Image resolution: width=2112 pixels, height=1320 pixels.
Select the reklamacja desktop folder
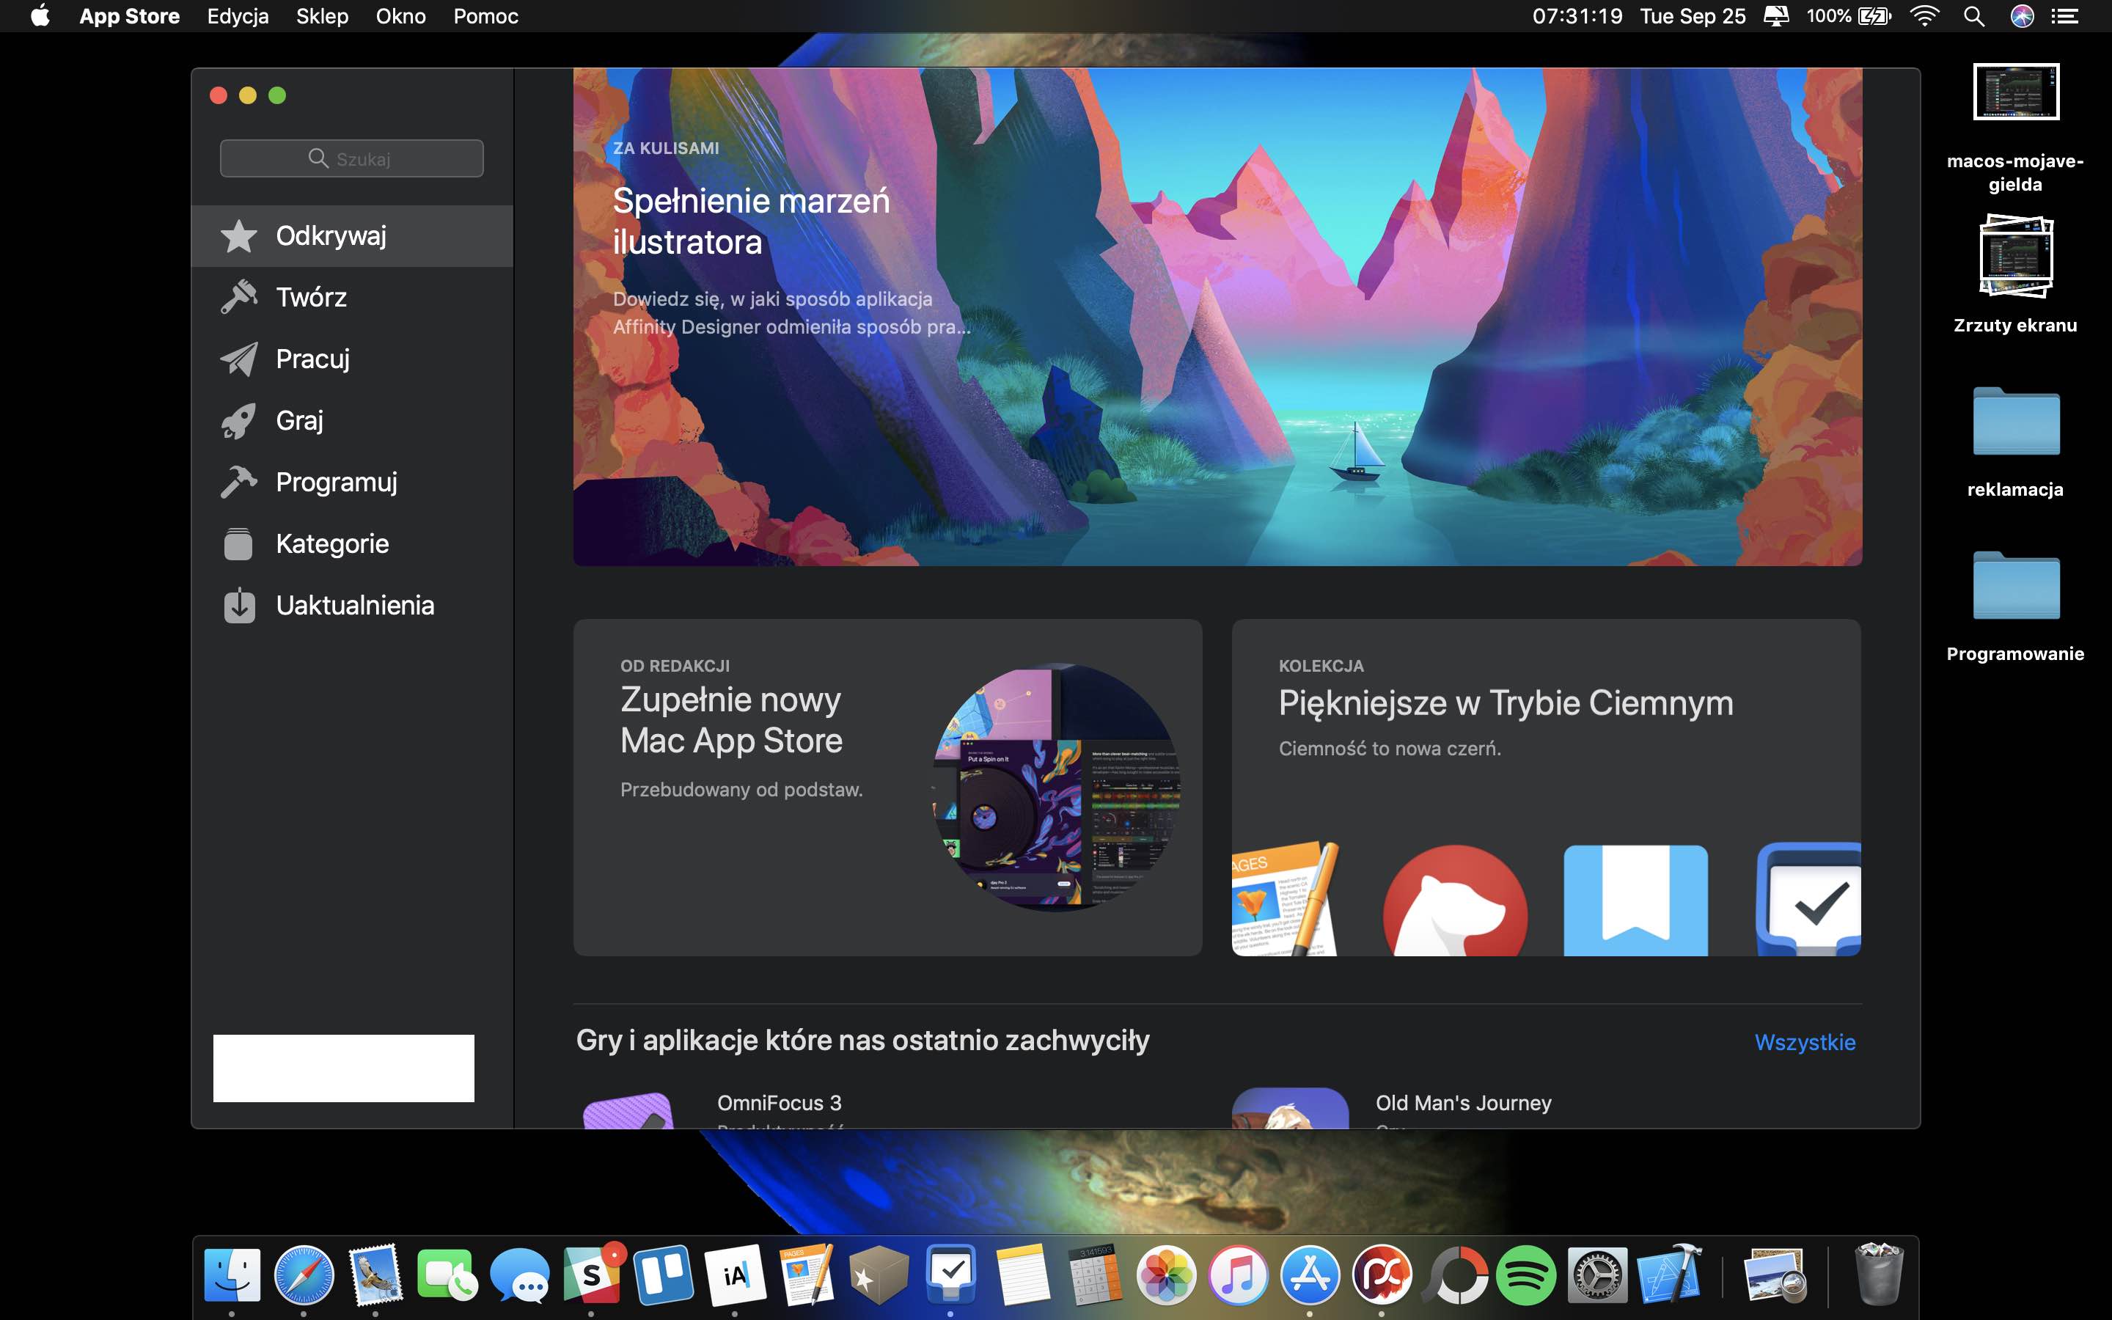point(2015,443)
